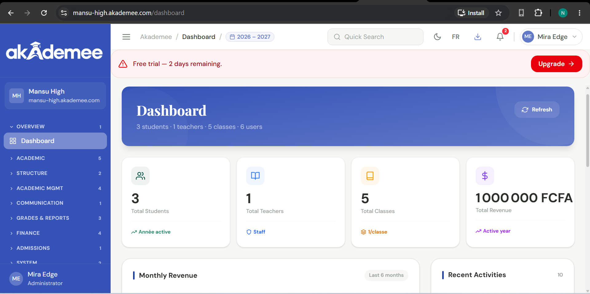Switch language with the FR toggle

click(x=456, y=37)
